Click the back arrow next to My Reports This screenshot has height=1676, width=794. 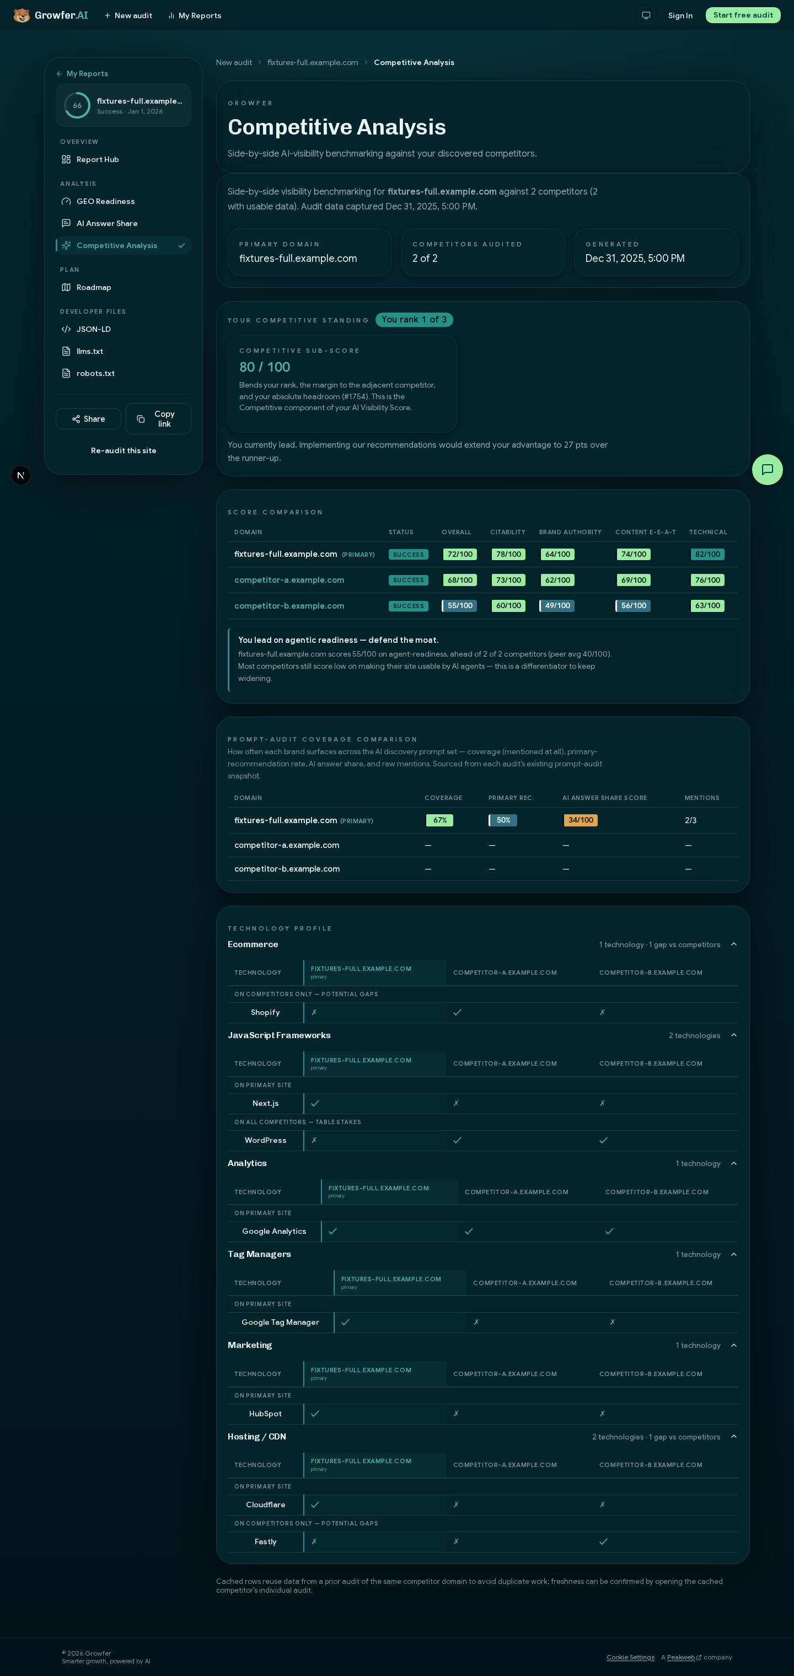tap(59, 74)
